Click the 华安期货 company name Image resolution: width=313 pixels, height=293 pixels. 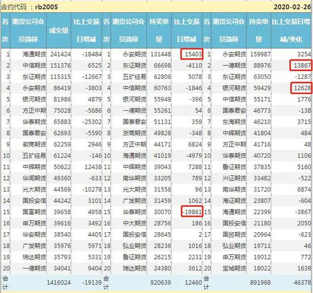[x=34, y=235]
